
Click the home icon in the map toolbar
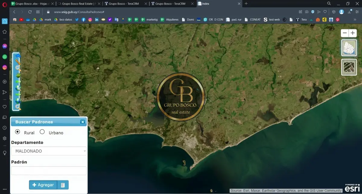coord(17,56)
